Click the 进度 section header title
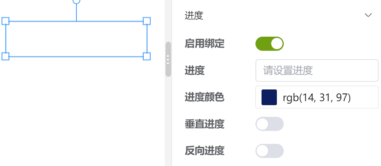This screenshot has width=381, height=166. [x=194, y=16]
